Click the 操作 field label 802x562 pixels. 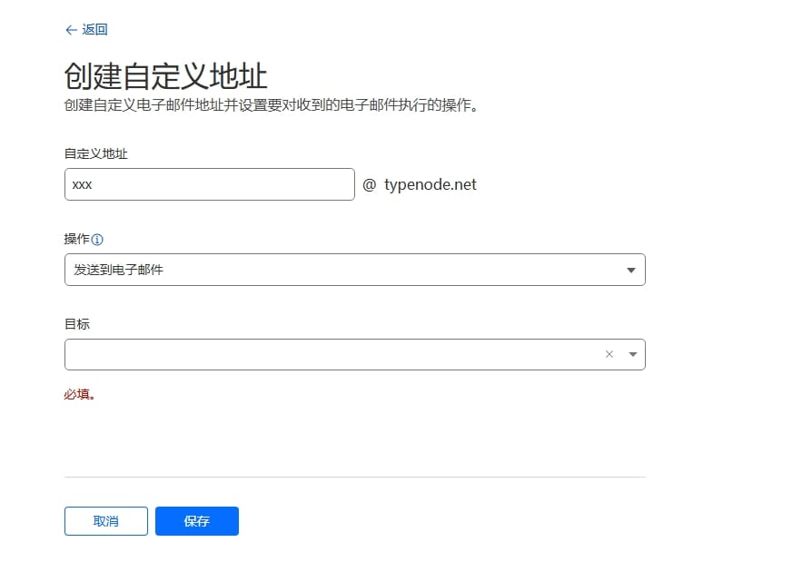coord(76,239)
